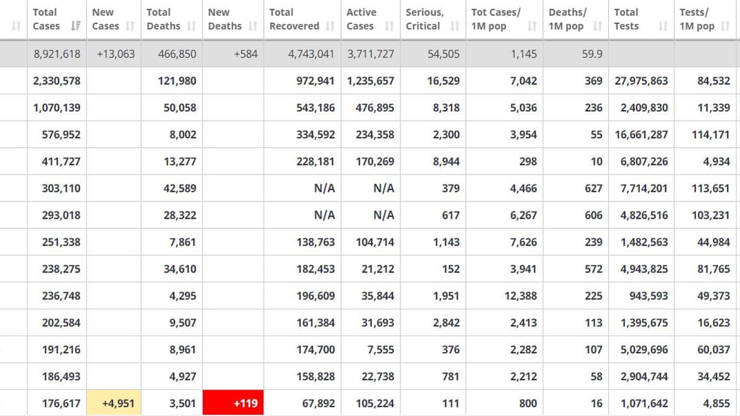Click the Serious, Critical sort arrows

(x=454, y=26)
